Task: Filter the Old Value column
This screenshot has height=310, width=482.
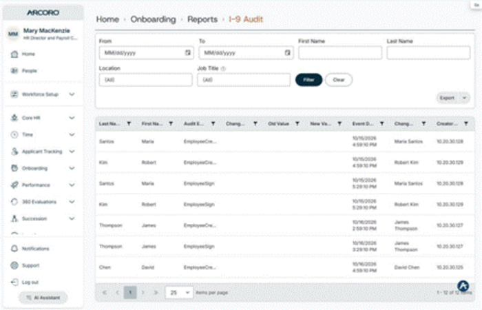Action: [297, 123]
